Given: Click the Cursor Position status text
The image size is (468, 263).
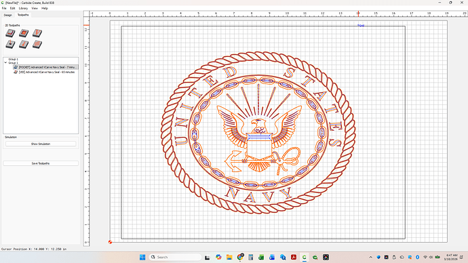Looking at the screenshot, I should 34,249.
